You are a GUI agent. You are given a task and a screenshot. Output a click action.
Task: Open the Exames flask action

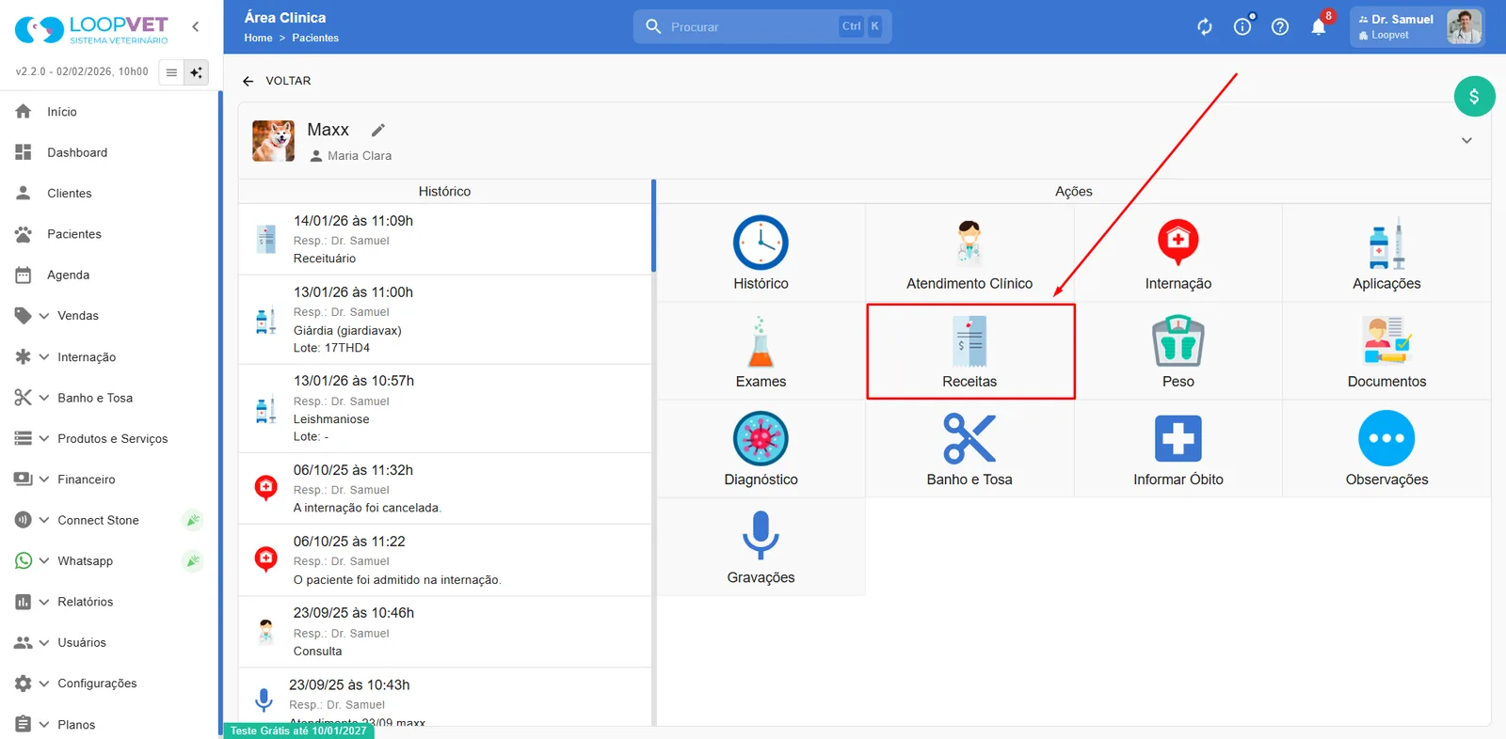761,352
